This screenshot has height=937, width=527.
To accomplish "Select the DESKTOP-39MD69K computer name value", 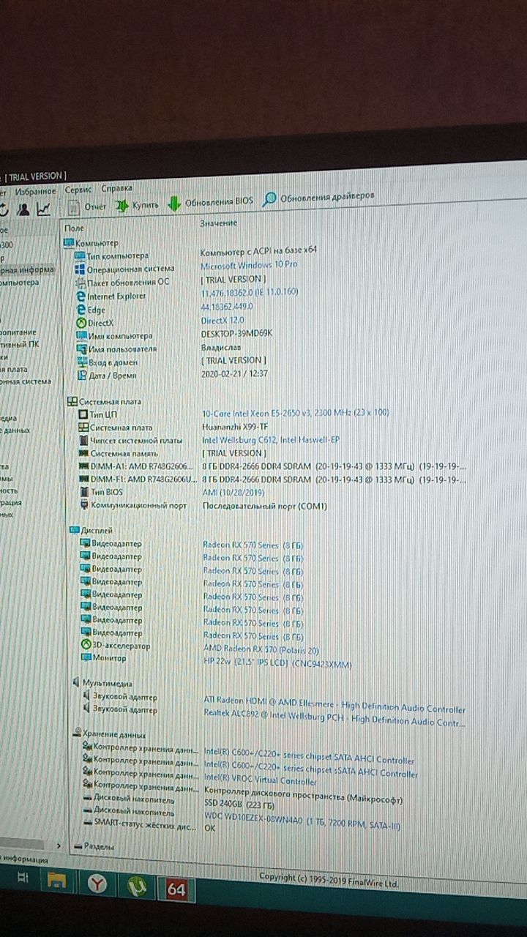I will pyautogui.click(x=236, y=333).
